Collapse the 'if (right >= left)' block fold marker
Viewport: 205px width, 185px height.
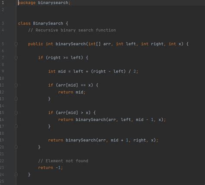coord(16,58)
